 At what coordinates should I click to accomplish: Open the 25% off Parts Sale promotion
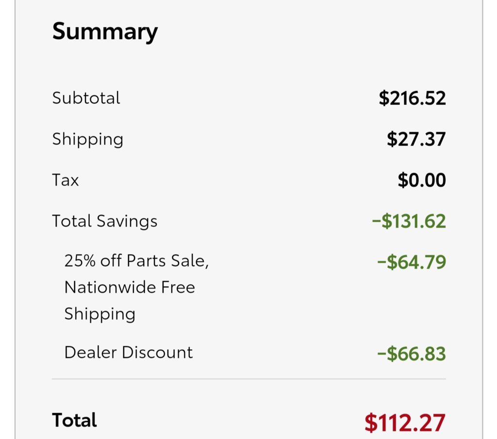point(136,260)
